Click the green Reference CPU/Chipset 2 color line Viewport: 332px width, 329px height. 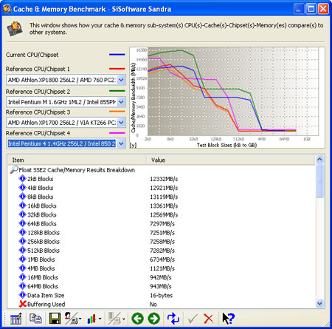[x=117, y=91]
